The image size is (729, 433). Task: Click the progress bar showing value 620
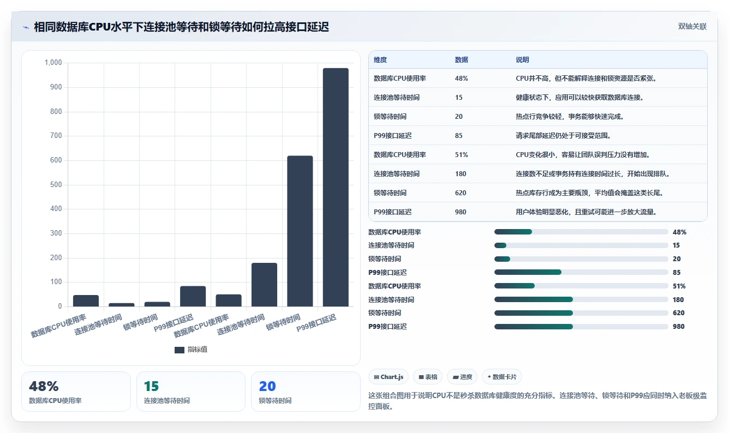pyautogui.click(x=581, y=313)
